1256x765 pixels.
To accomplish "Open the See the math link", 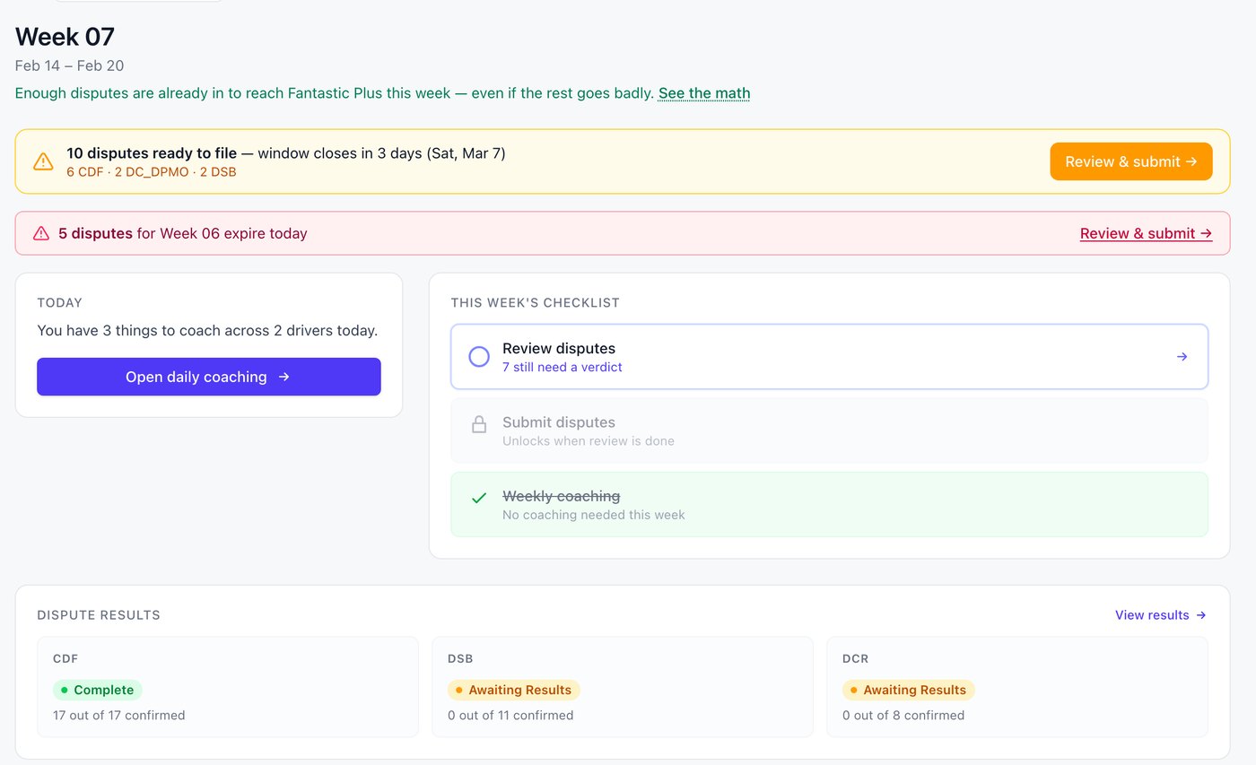I will pos(704,93).
